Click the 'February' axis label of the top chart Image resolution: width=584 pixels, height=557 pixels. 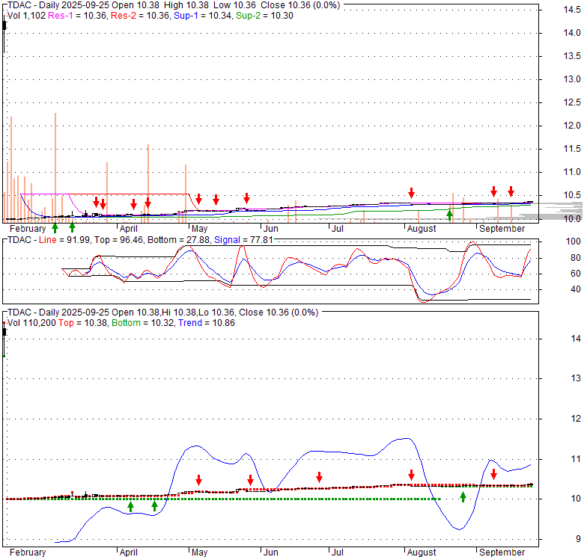(28, 229)
